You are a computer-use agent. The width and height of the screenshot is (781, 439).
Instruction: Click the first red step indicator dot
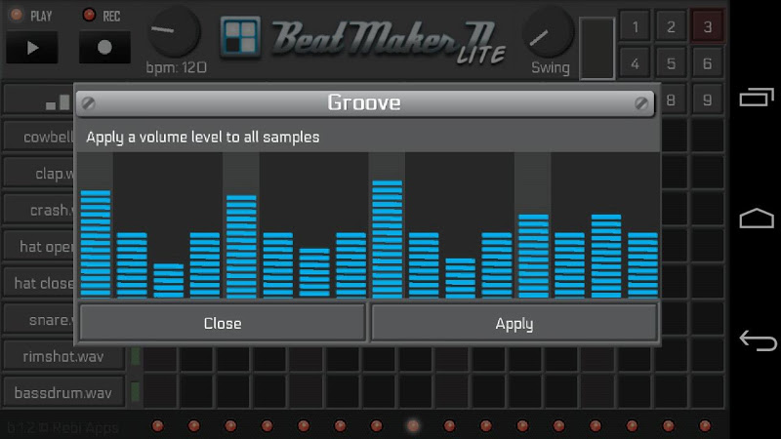coord(157,425)
